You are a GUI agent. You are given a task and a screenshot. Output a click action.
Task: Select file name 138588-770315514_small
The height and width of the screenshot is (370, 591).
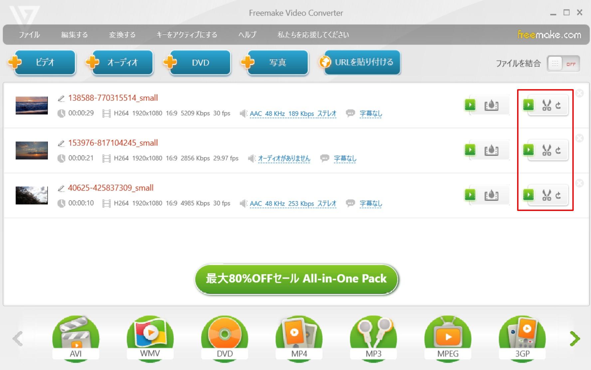113,98
